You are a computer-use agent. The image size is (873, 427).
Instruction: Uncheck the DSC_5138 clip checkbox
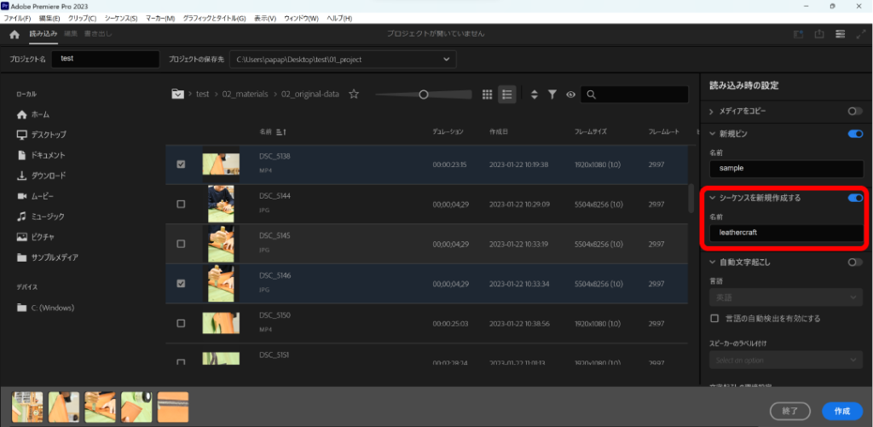pyautogui.click(x=180, y=164)
